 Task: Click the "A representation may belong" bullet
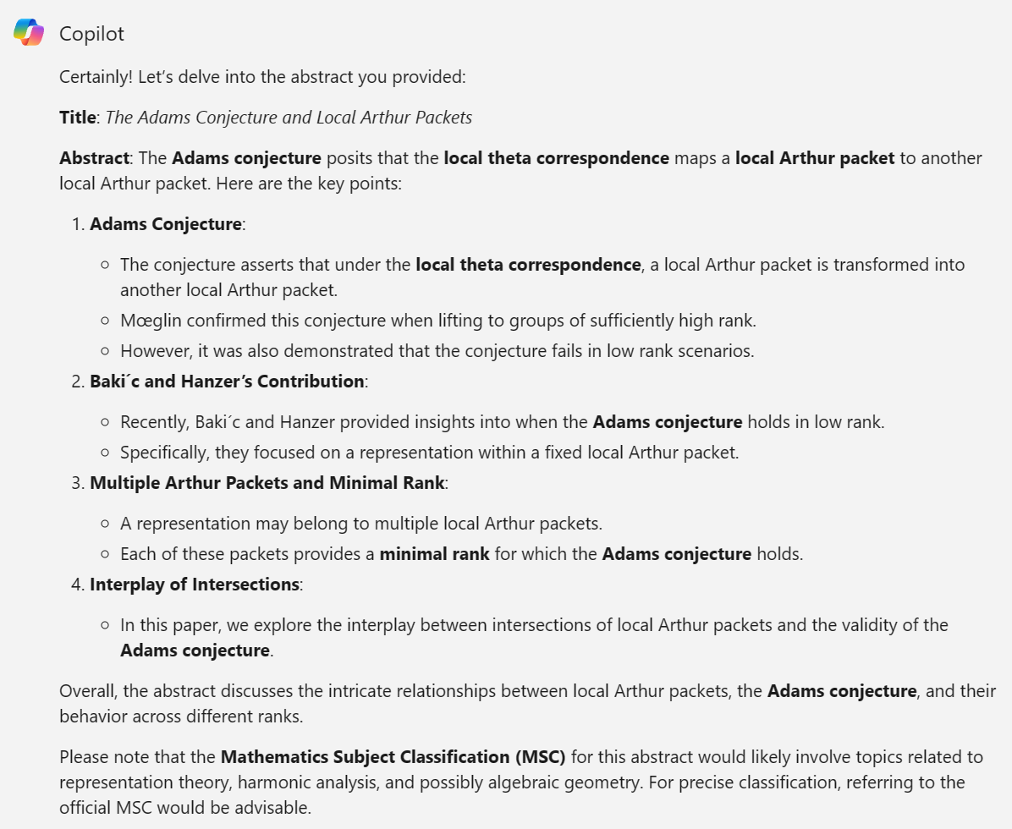pyautogui.click(x=361, y=524)
